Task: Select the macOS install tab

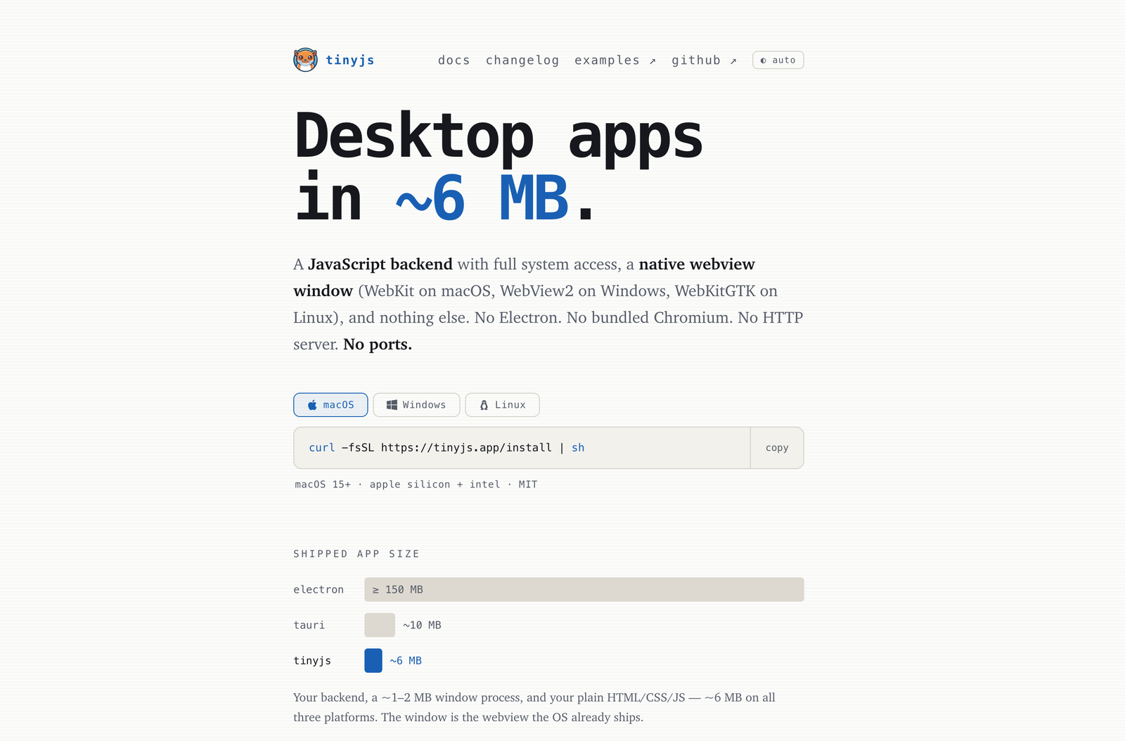Action: (x=330, y=405)
